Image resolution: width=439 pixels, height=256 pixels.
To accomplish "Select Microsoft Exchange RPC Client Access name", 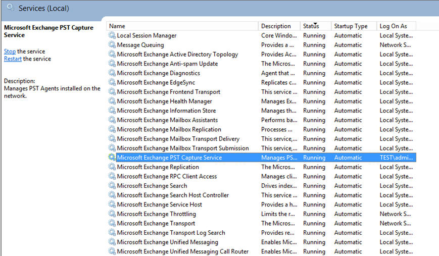I will pos(167,176).
